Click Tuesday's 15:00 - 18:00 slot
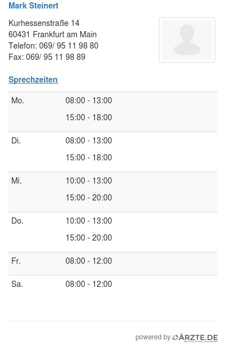 (x=89, y=158)
